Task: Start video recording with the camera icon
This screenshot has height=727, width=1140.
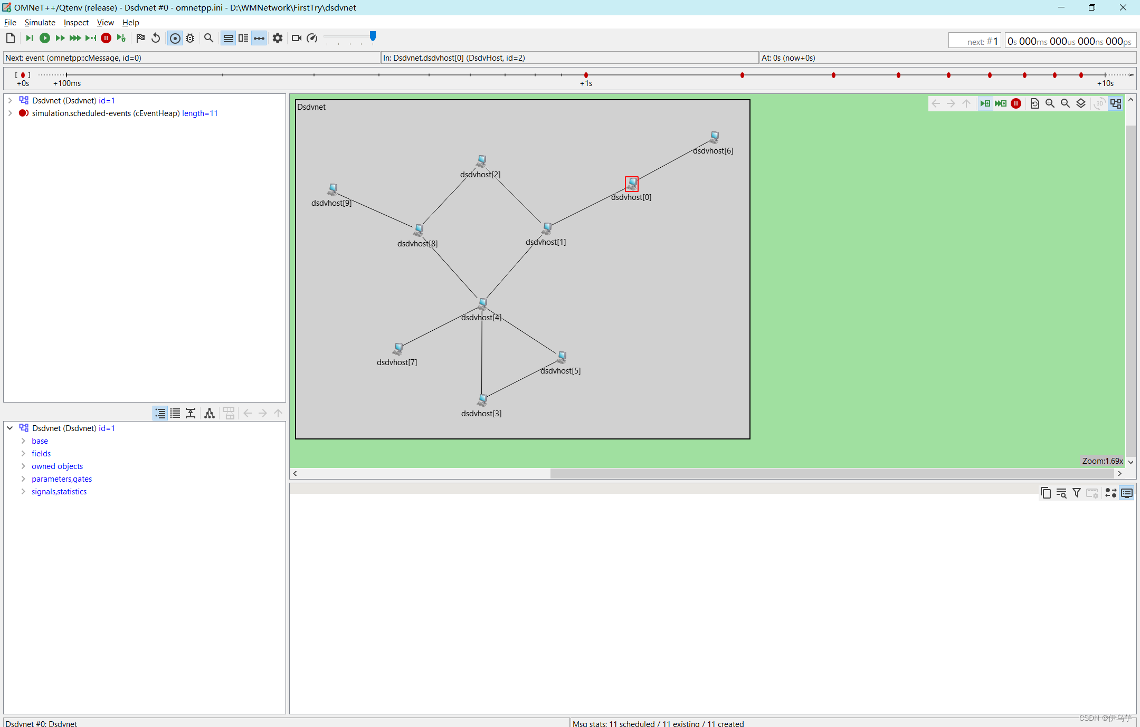Action: 296,38
